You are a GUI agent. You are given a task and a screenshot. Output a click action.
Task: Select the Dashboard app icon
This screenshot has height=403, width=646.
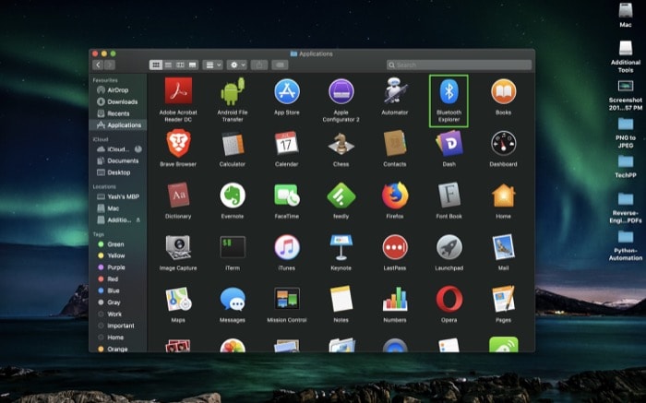pos(503,143)
